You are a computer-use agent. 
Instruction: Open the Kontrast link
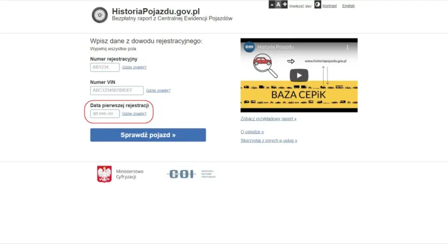tap(329, 6)
